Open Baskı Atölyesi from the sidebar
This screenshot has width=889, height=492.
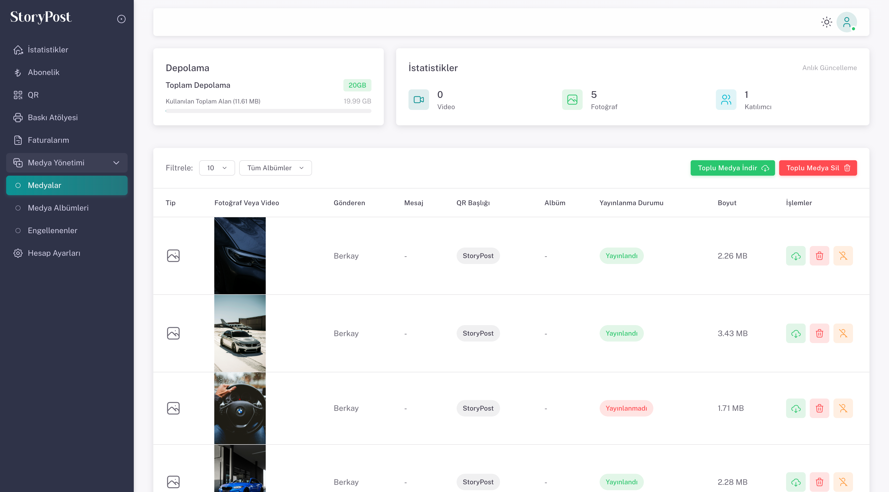52,118
